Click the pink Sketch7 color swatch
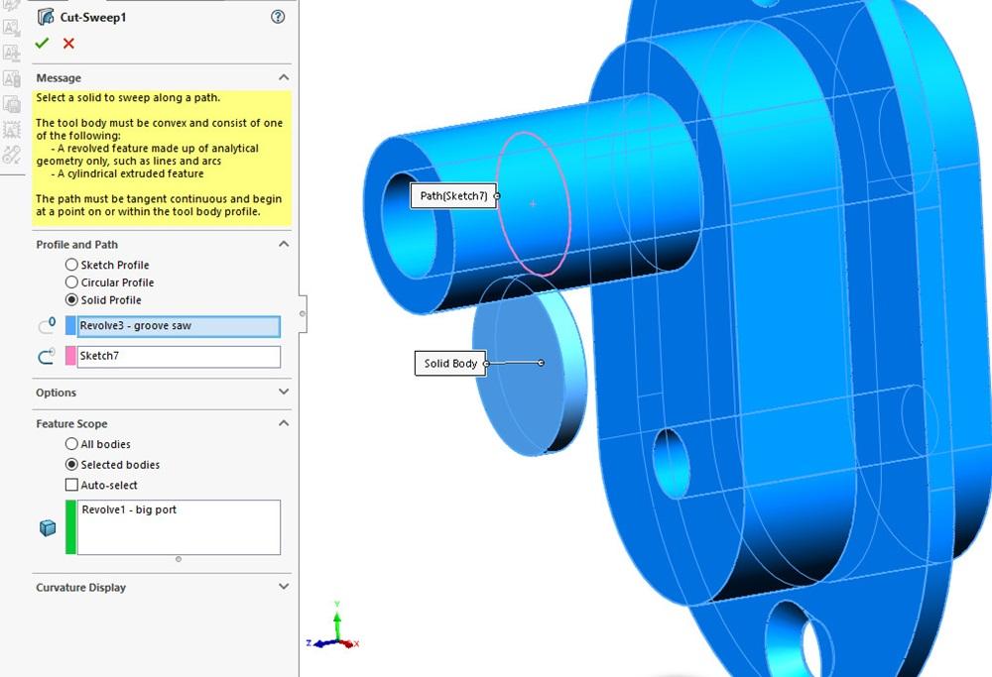The height and width of the screenshot is (677, 992). [70, 356]
